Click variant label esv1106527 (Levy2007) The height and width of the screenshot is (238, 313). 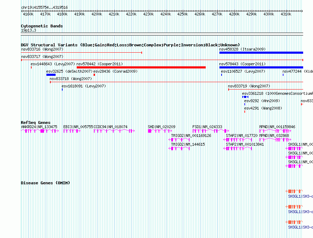243,71
